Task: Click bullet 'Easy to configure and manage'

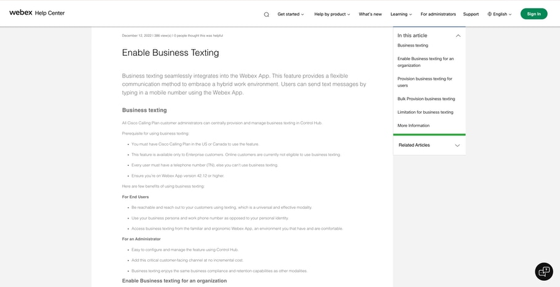Action: tap(185, 250)
